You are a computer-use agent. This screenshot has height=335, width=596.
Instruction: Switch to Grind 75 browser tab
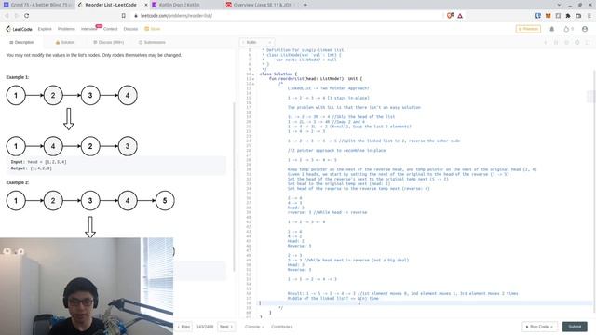pyautogui.click(x=37, y=5)
